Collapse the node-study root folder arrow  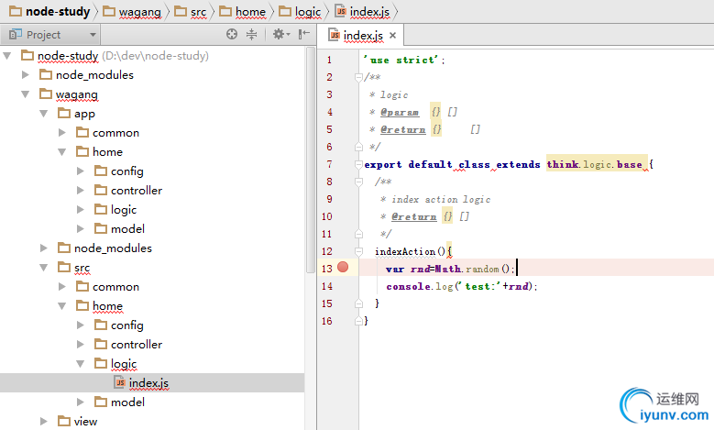(6, 56)
